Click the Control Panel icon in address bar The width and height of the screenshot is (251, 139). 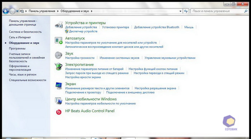coord(22,11)
